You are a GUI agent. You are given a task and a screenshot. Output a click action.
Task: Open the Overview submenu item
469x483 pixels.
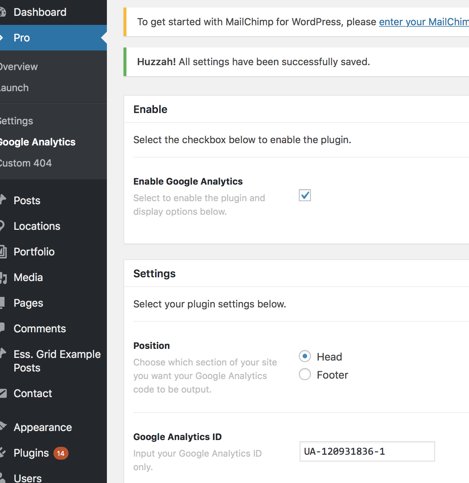19,67
